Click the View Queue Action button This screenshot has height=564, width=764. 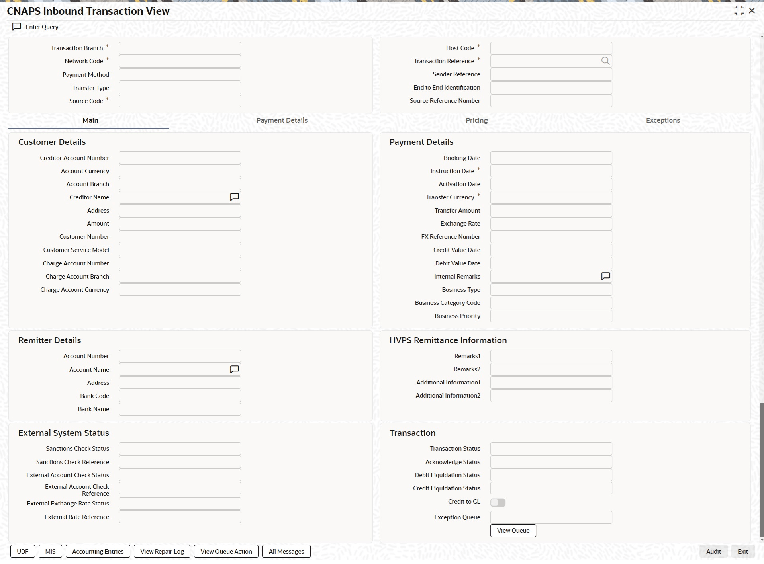click(226, 551)
